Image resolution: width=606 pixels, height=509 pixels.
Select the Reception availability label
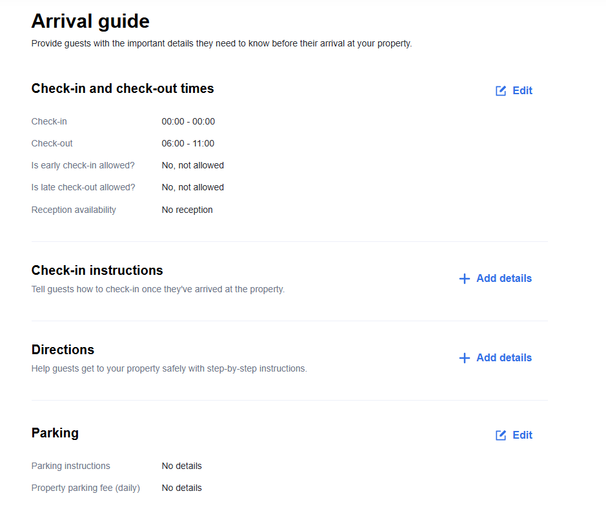tap(74, 210)
